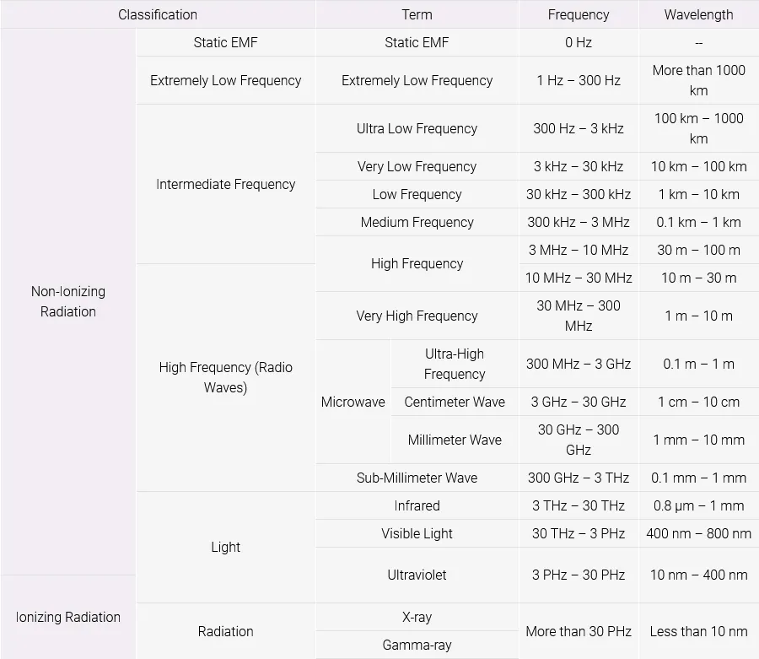This screenshot has height=659, width=759.
Task: Click the "30 m – 100 m" cell
Action: tap(698, 251)
